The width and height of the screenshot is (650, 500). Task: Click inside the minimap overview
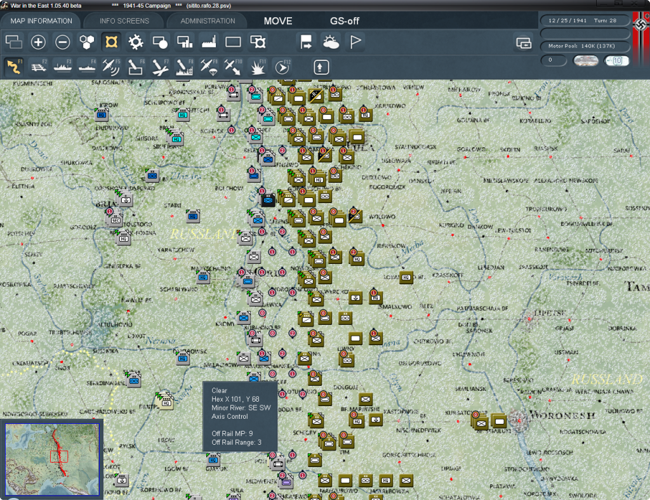click(52, 459)
